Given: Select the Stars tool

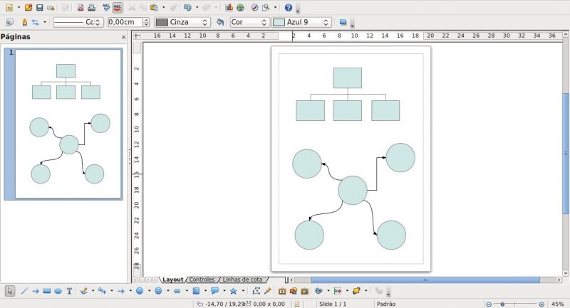Looking at the screenshot, I should coord(234,291).
